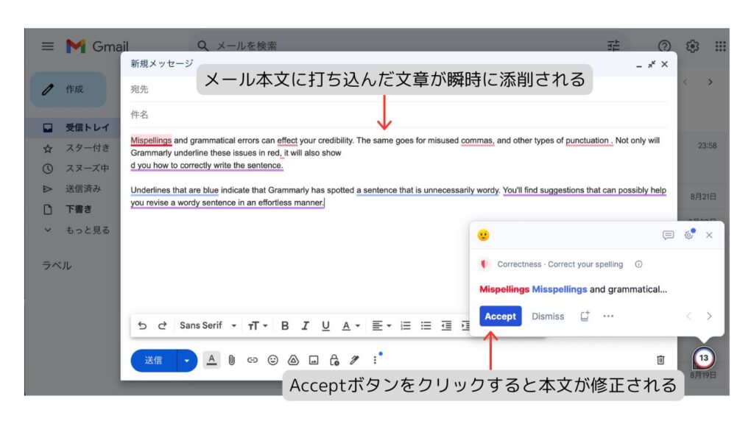Click the underlined word commas, in body
Viewport: 754px width, 424px height.
tap(477, 141)
